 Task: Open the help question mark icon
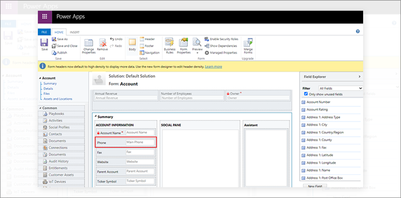358,31
